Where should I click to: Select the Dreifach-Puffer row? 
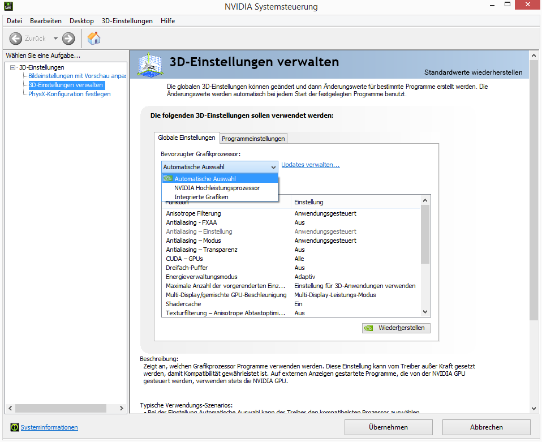[x=291, y=268]
